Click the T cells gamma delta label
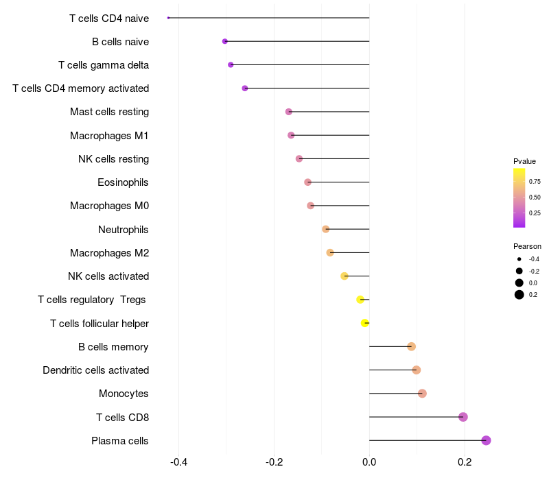The height and width of the screenshot is (480, 549). (104, 65)
